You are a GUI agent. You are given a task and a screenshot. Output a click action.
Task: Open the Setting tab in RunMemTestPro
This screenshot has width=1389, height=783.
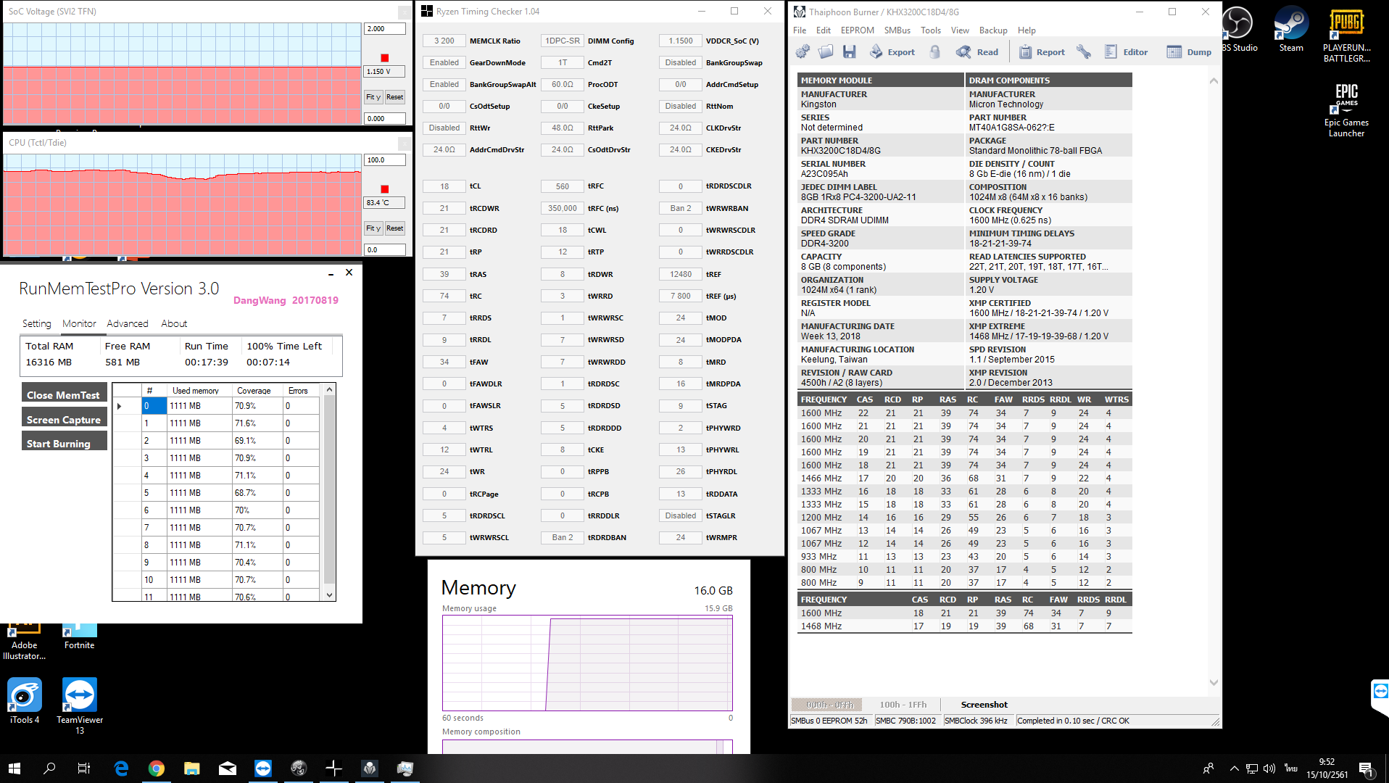point(37,323)
